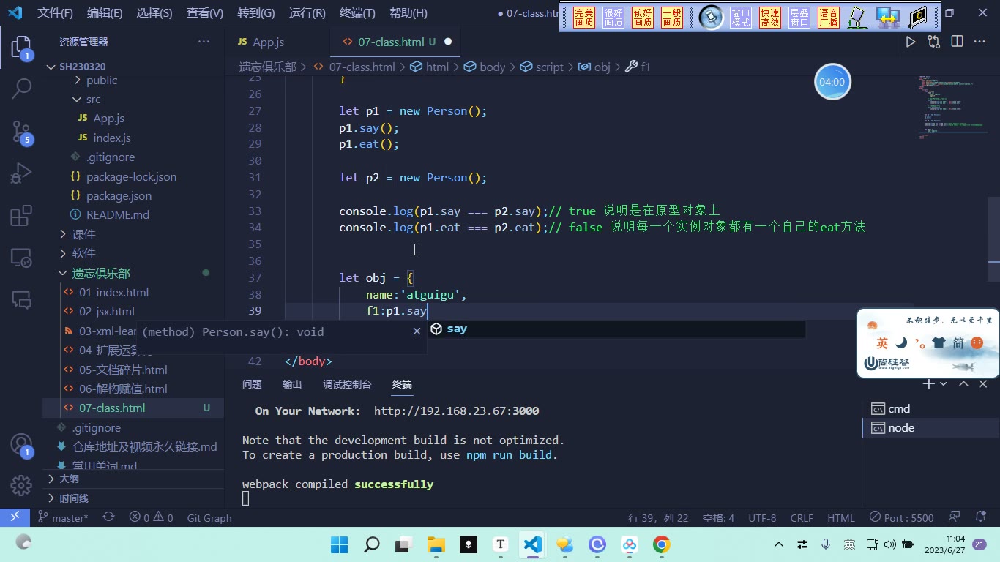Switch to the 问题 panel tab

pyautogui.click(x=252, y=384)
